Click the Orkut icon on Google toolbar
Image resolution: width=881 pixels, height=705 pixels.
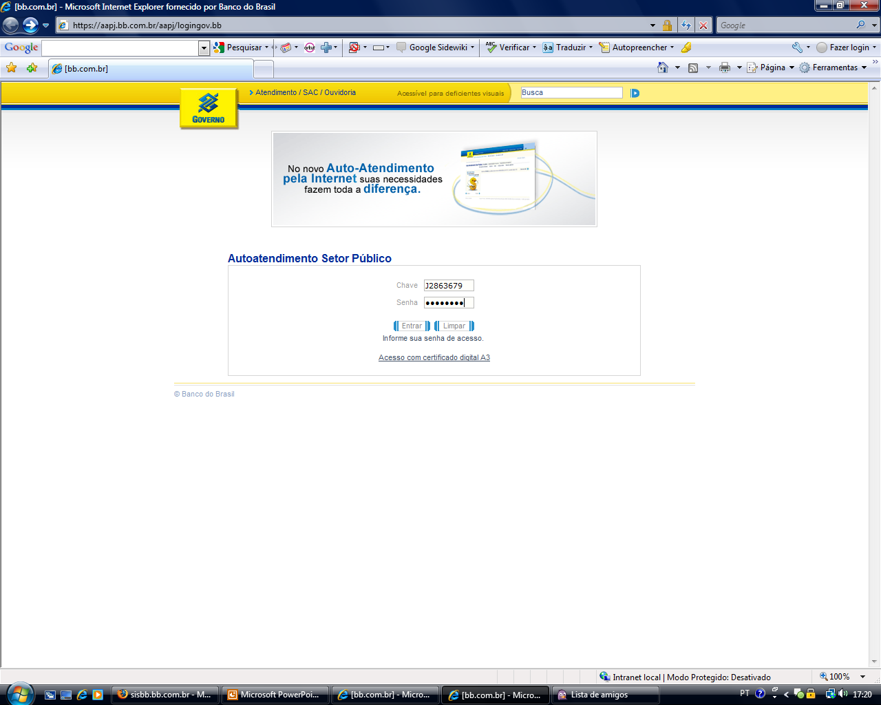(x=310, y=48)
